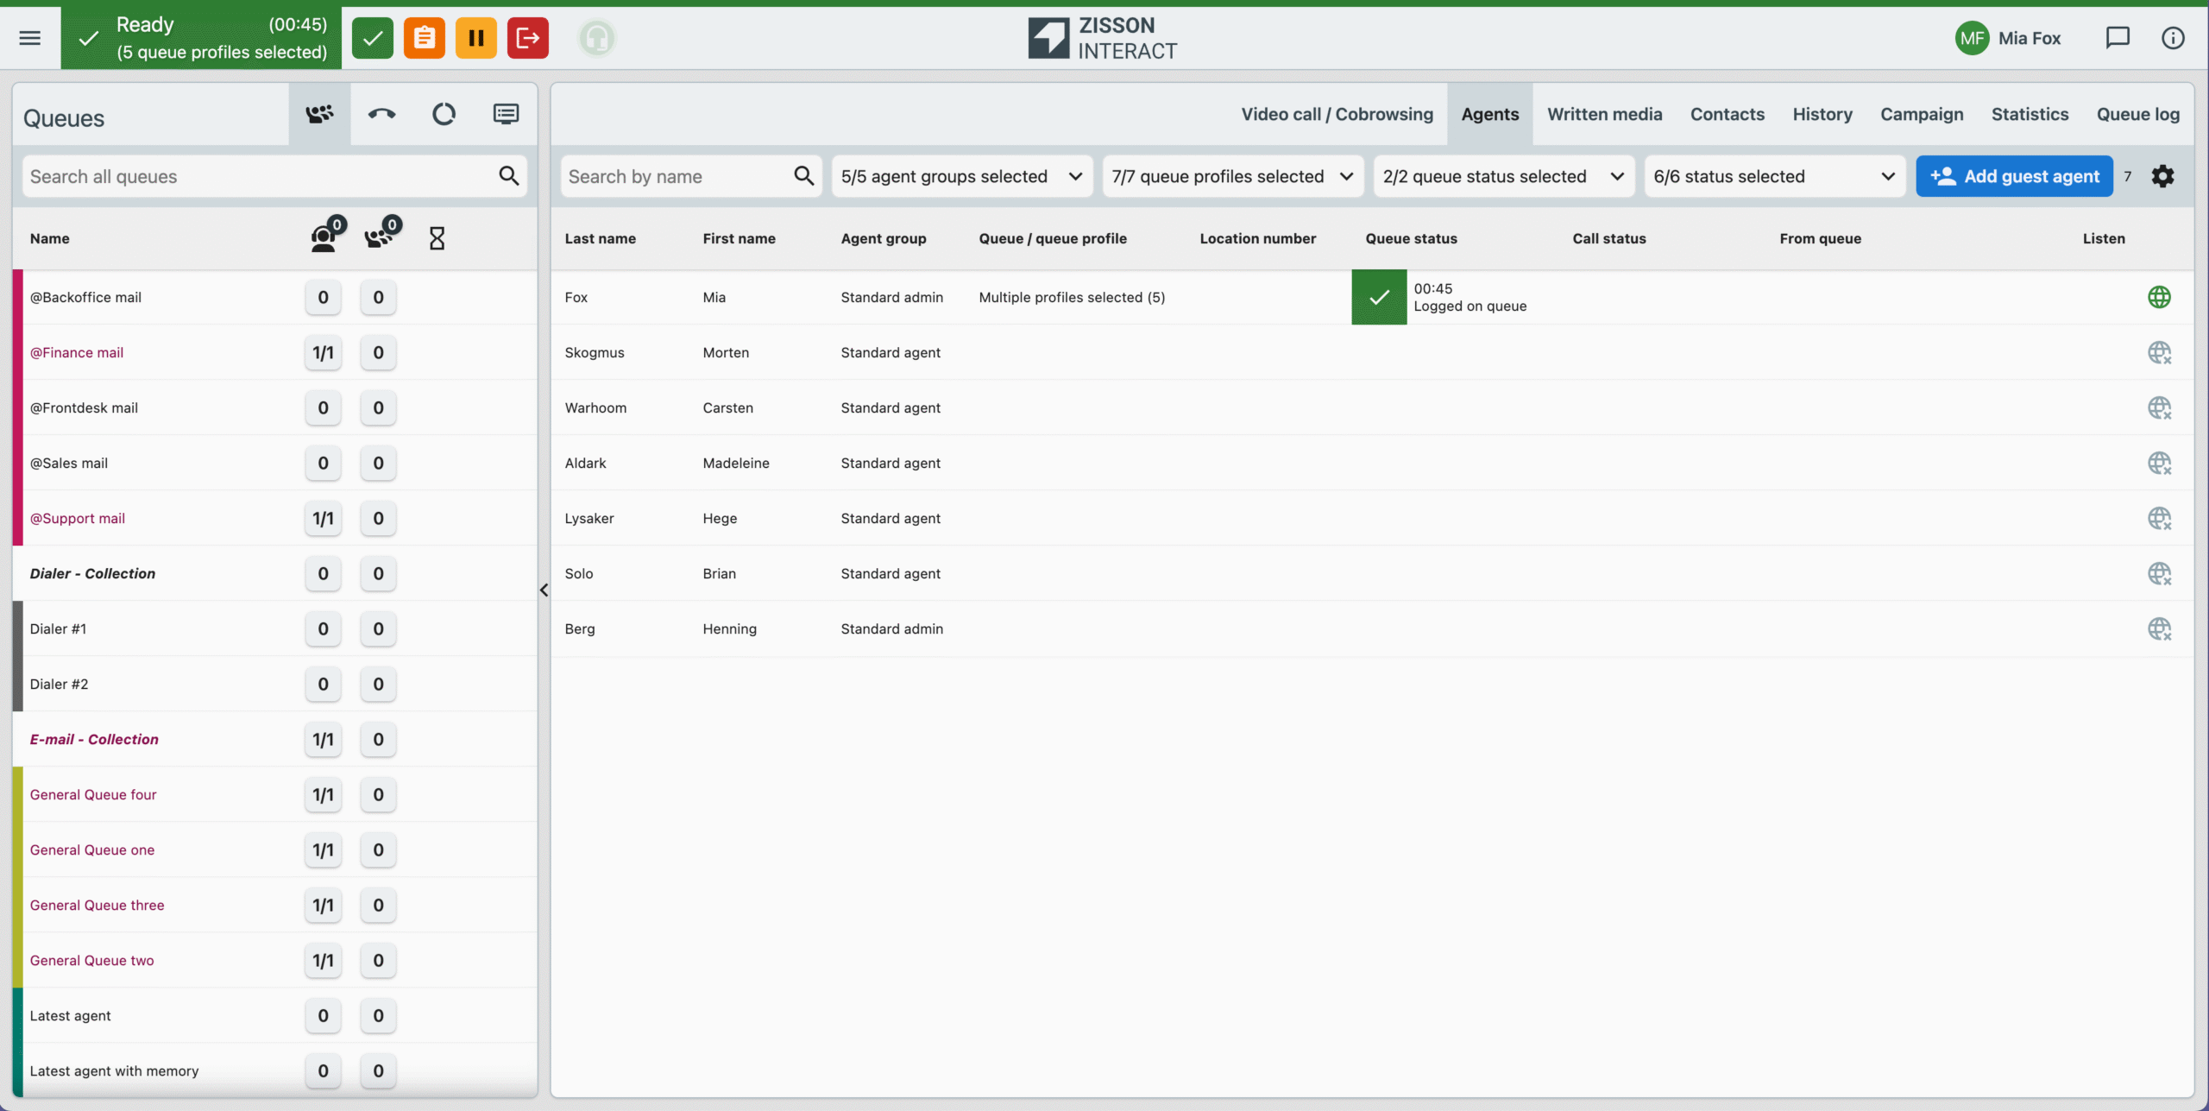Click the orange wrap-up clipboard icon
The image size is (2209, 1111).
click(424, 38)
